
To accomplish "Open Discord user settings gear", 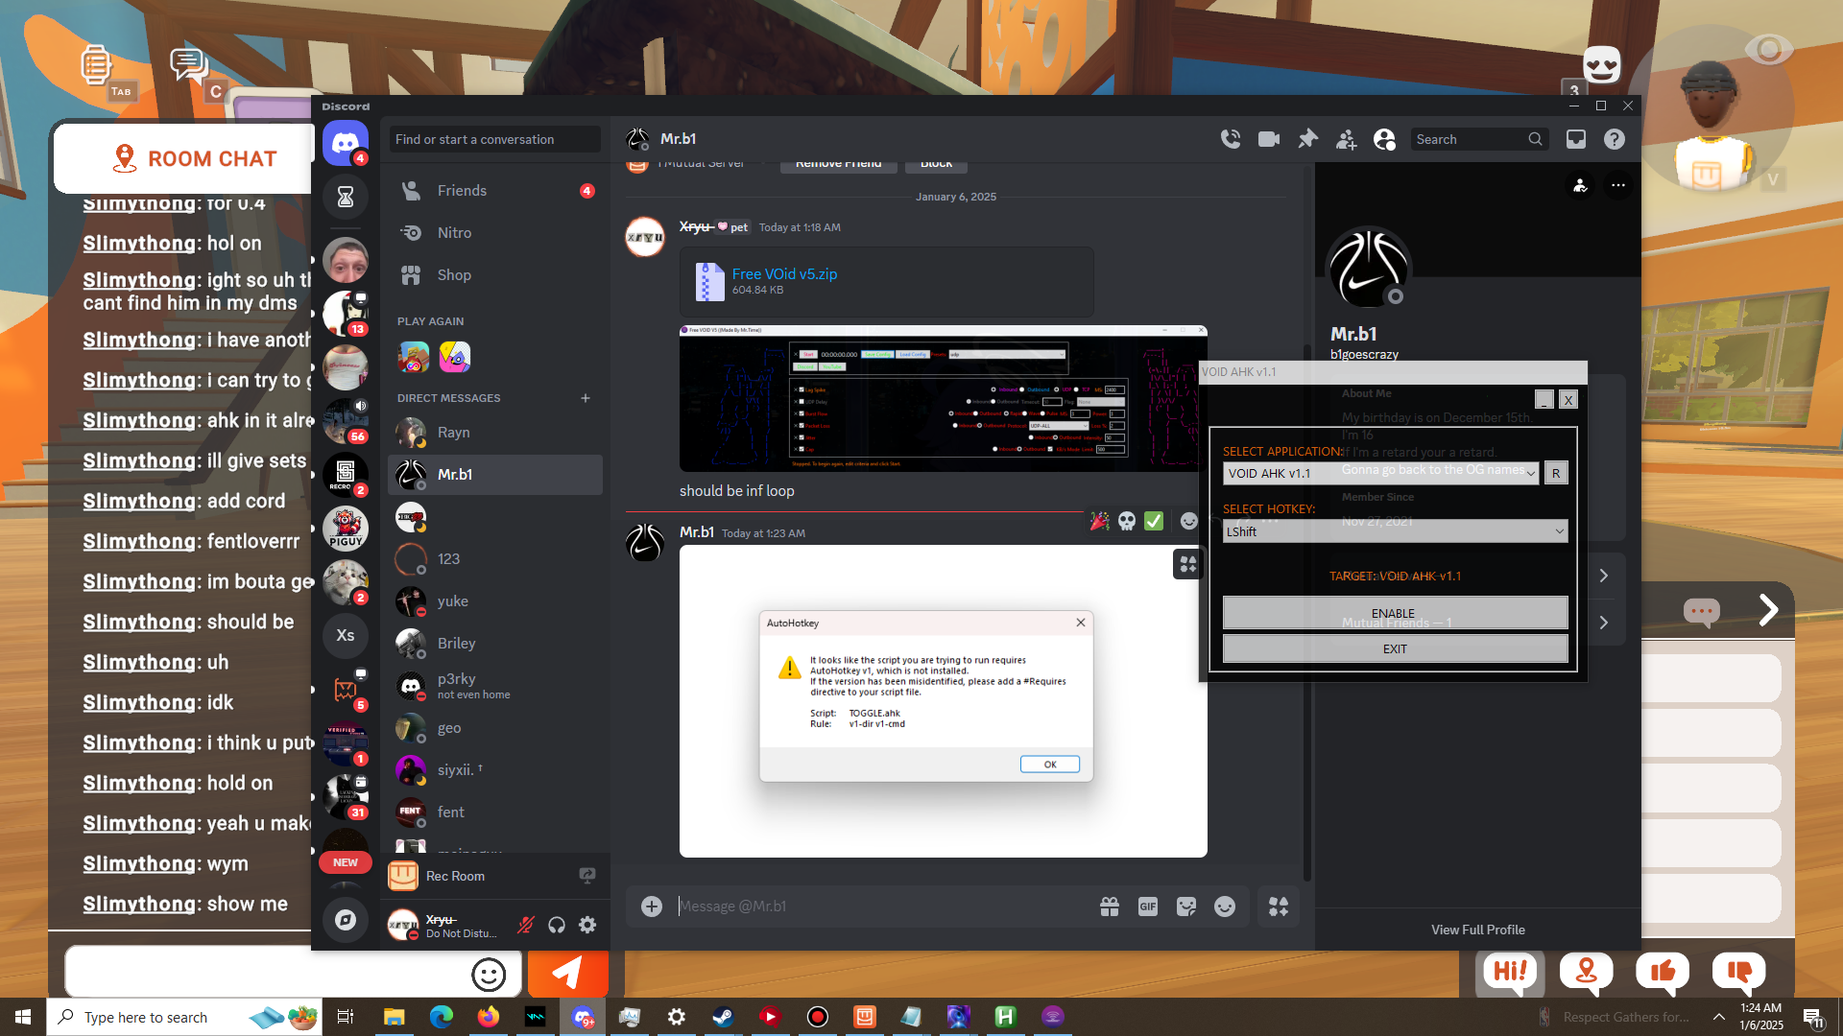I will (x=587, y=925).
